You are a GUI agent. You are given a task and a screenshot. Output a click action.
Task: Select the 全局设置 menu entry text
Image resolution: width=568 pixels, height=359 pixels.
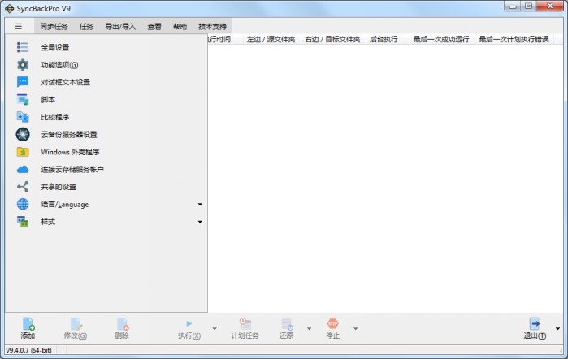(x=55, y=47)
